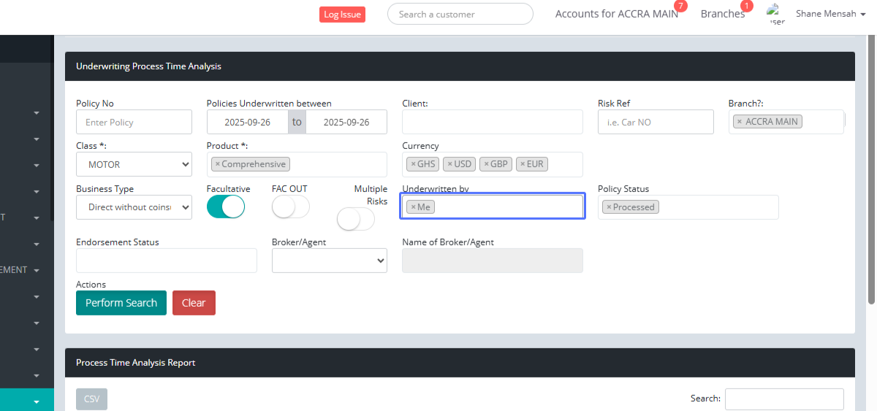Remove the GHS currency tag
Viewport: 877px width, 411px height.
[x=413, y=164]
